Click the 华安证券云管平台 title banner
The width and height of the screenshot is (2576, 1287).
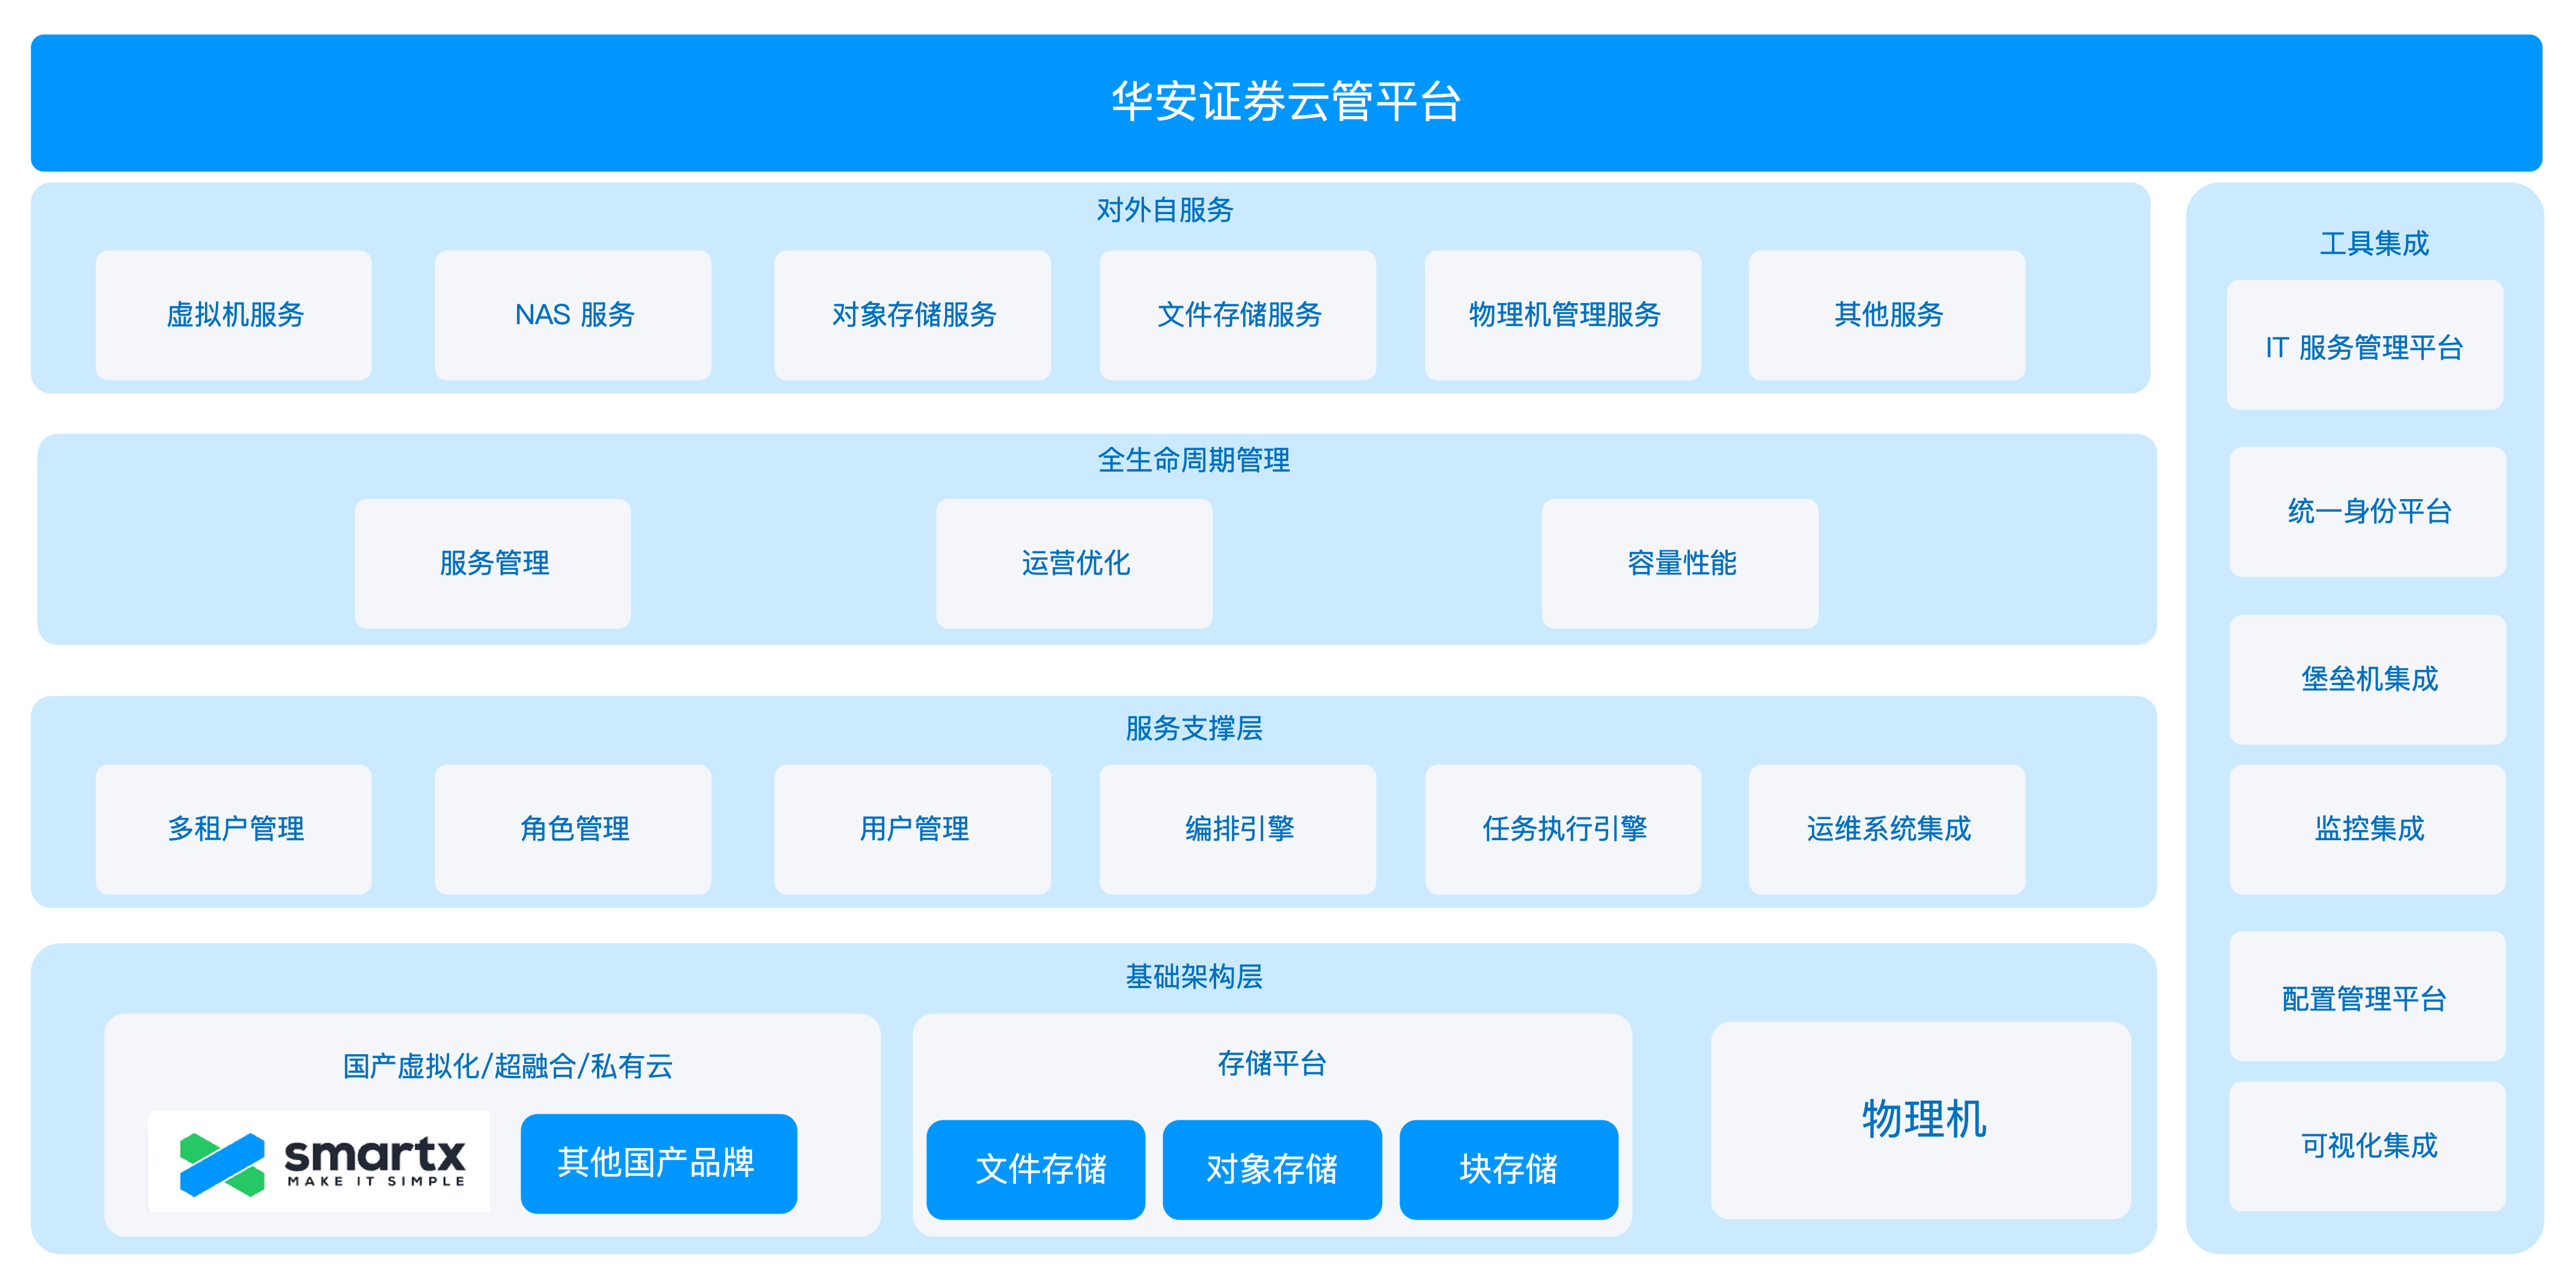pyautogui.click(x=1286, y=102)
